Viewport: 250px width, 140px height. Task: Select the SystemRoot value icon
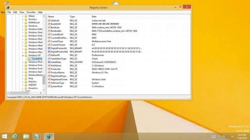click(49, 86)
